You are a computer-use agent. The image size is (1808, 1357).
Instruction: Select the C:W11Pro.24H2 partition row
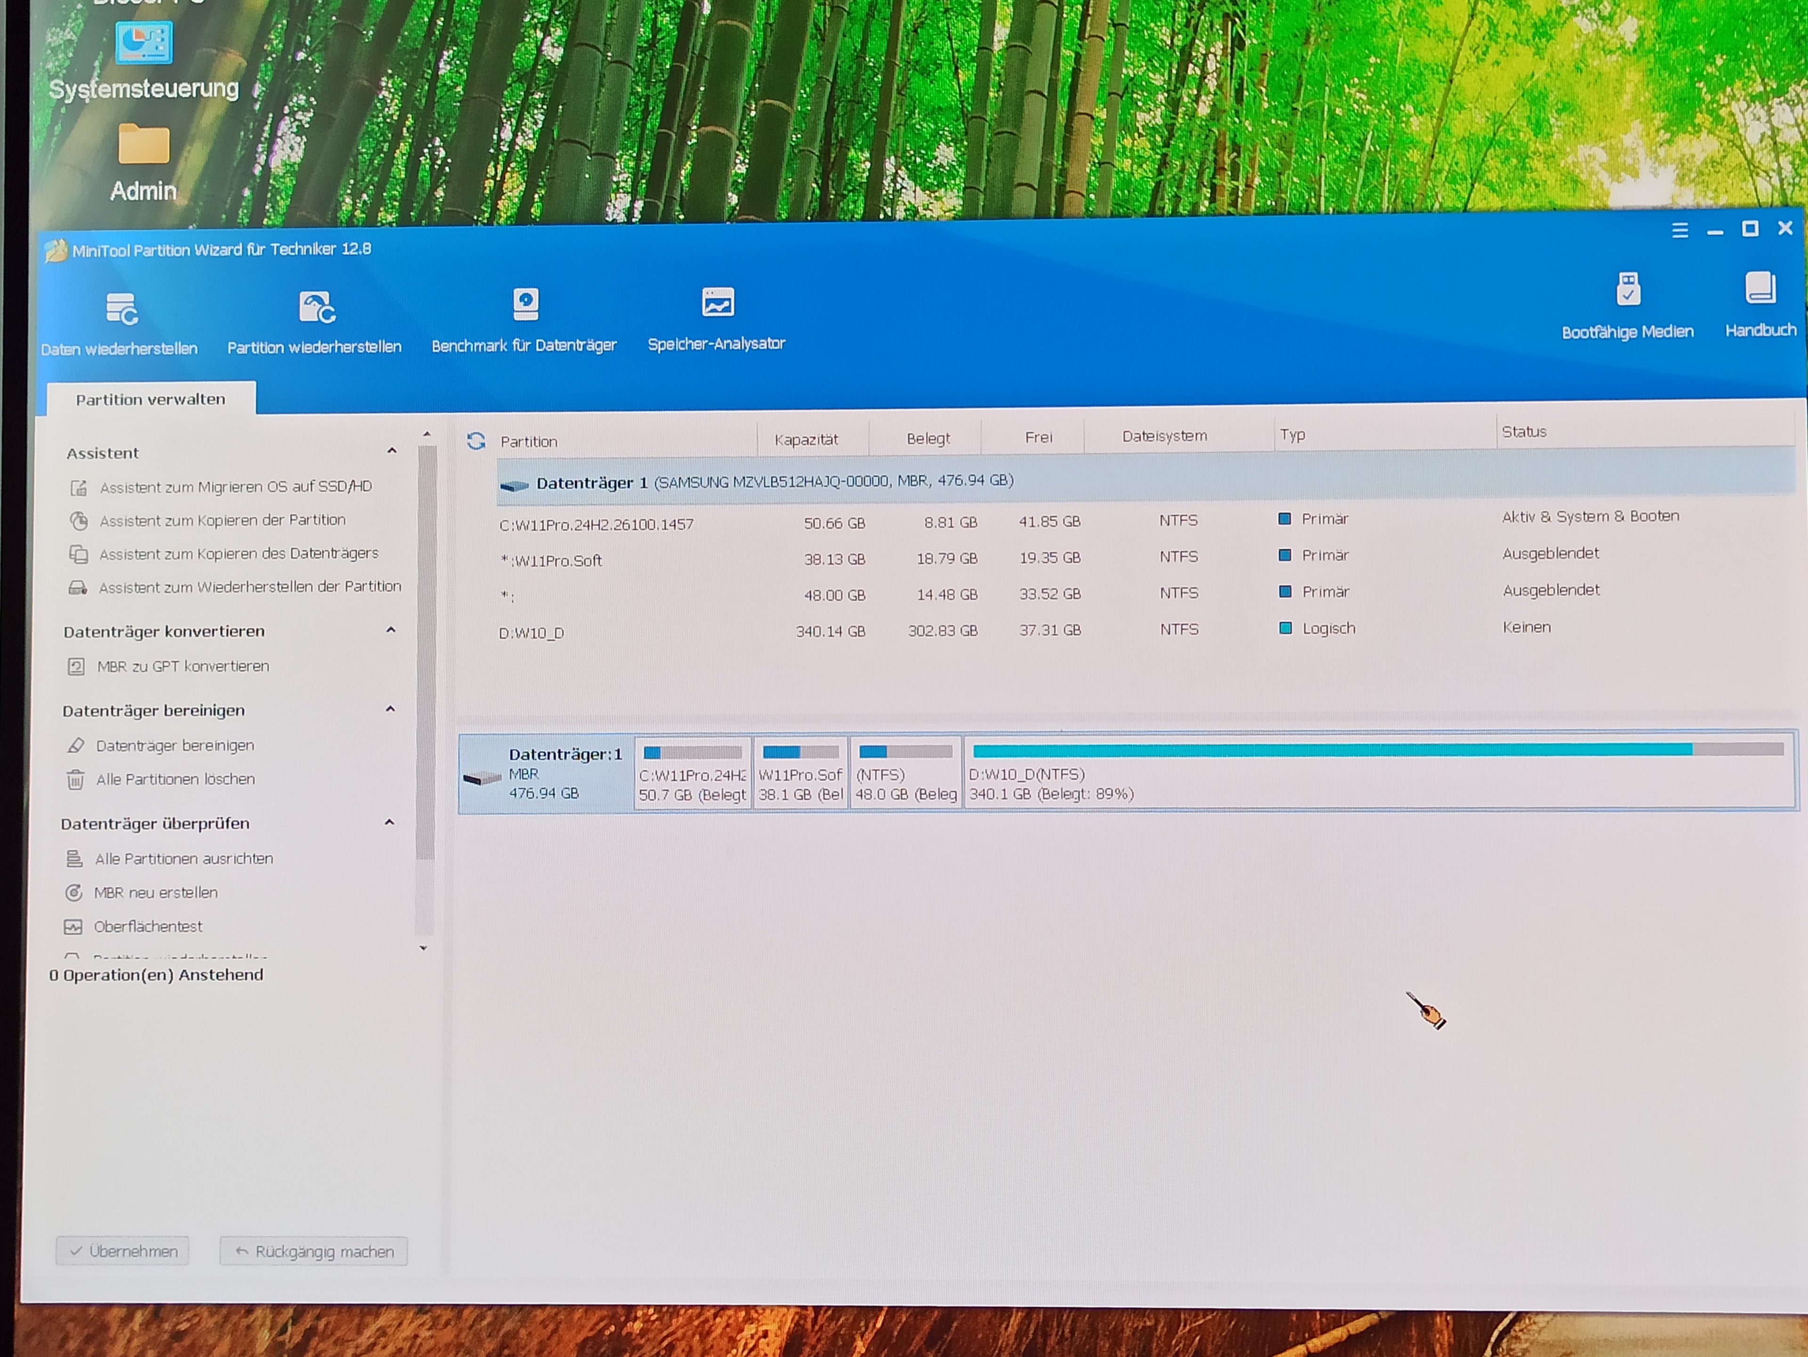(x=597, y=525)
